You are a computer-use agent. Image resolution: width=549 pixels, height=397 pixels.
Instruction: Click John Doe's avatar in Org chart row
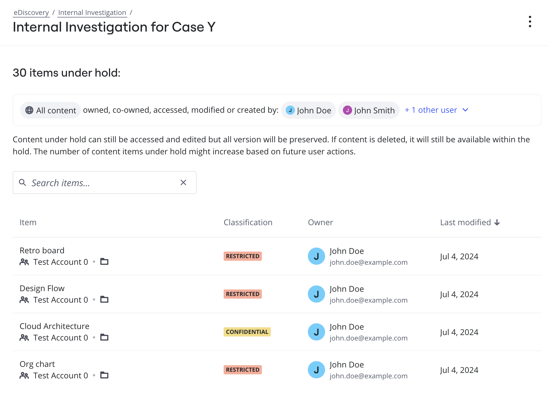coord(316,370)
